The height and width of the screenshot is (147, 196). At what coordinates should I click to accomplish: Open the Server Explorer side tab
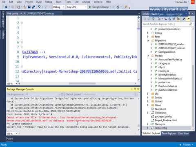3,19
